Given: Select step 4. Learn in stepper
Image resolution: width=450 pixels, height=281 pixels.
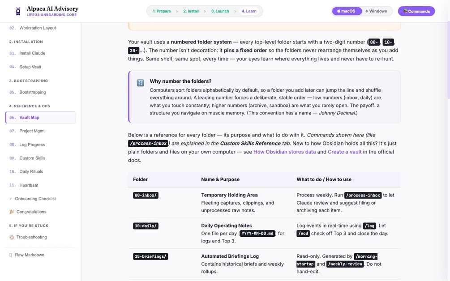Looking at the screenshot, I should (249, 11).
